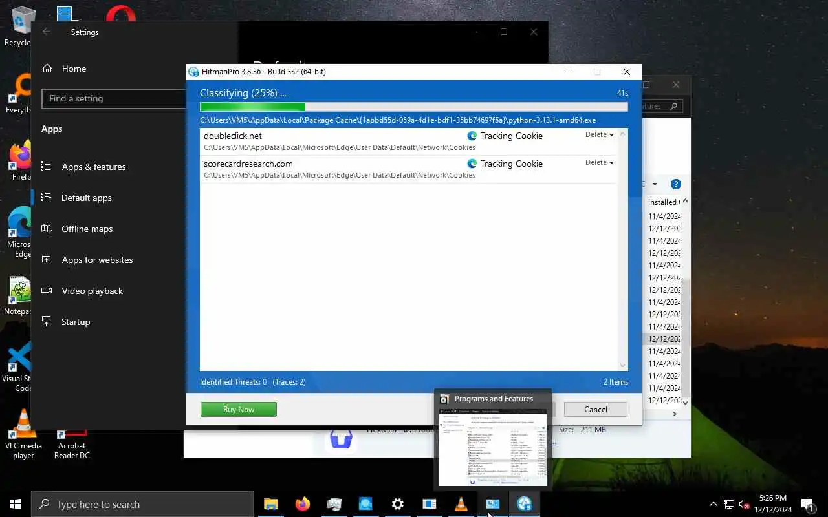828x517 pixels.
Task: Open network status tray icon
Action: pyautogui.click(x=729, y=504)
